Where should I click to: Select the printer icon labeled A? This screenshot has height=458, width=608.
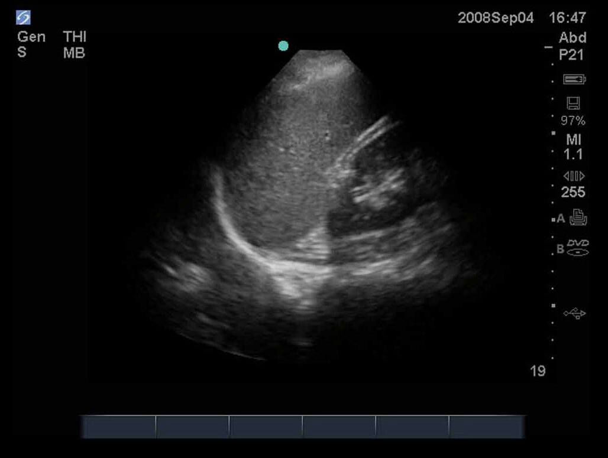pos(578,218)
